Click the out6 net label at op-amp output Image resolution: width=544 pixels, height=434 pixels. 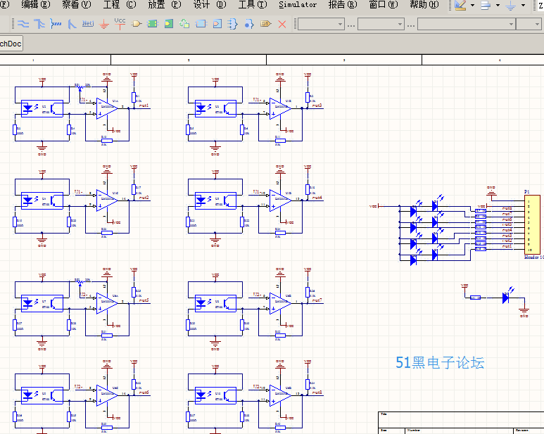pyautogui.click(x=144, y=392)
